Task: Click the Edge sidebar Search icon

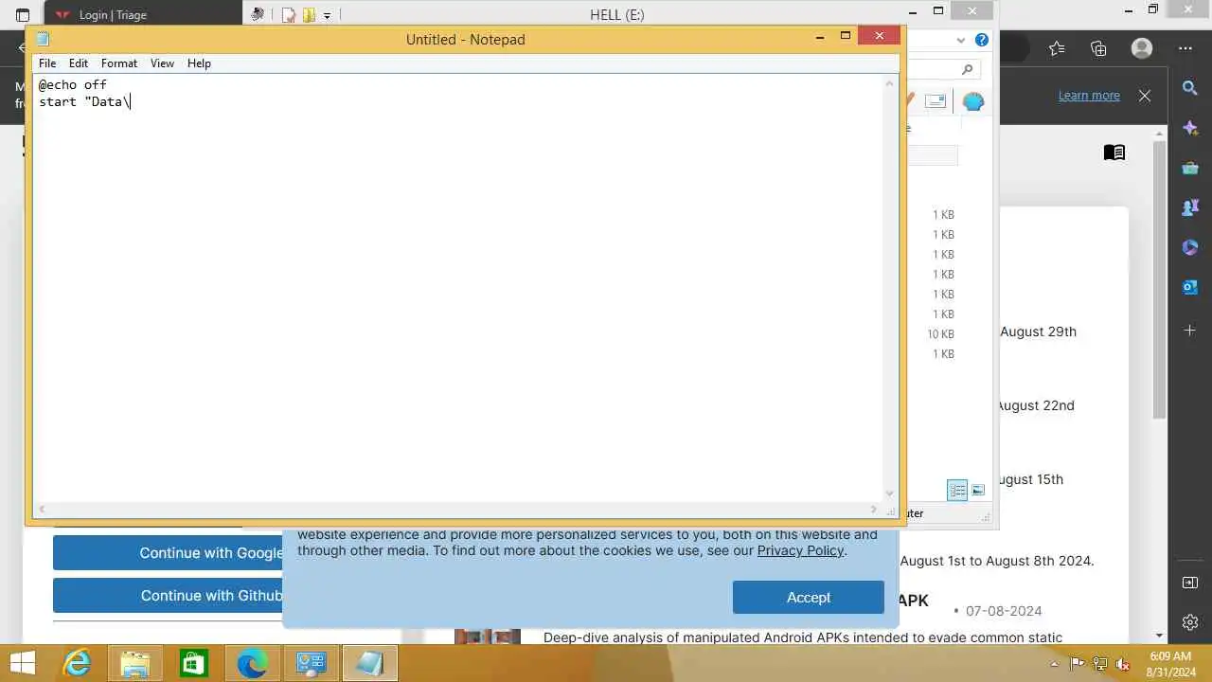Action: [1190, 88]
